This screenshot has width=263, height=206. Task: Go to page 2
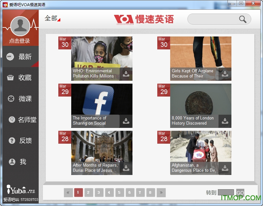coord(89,192)
